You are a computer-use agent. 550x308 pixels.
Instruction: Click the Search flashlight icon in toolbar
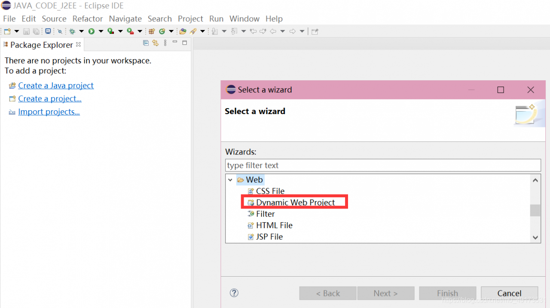[193, 31]
